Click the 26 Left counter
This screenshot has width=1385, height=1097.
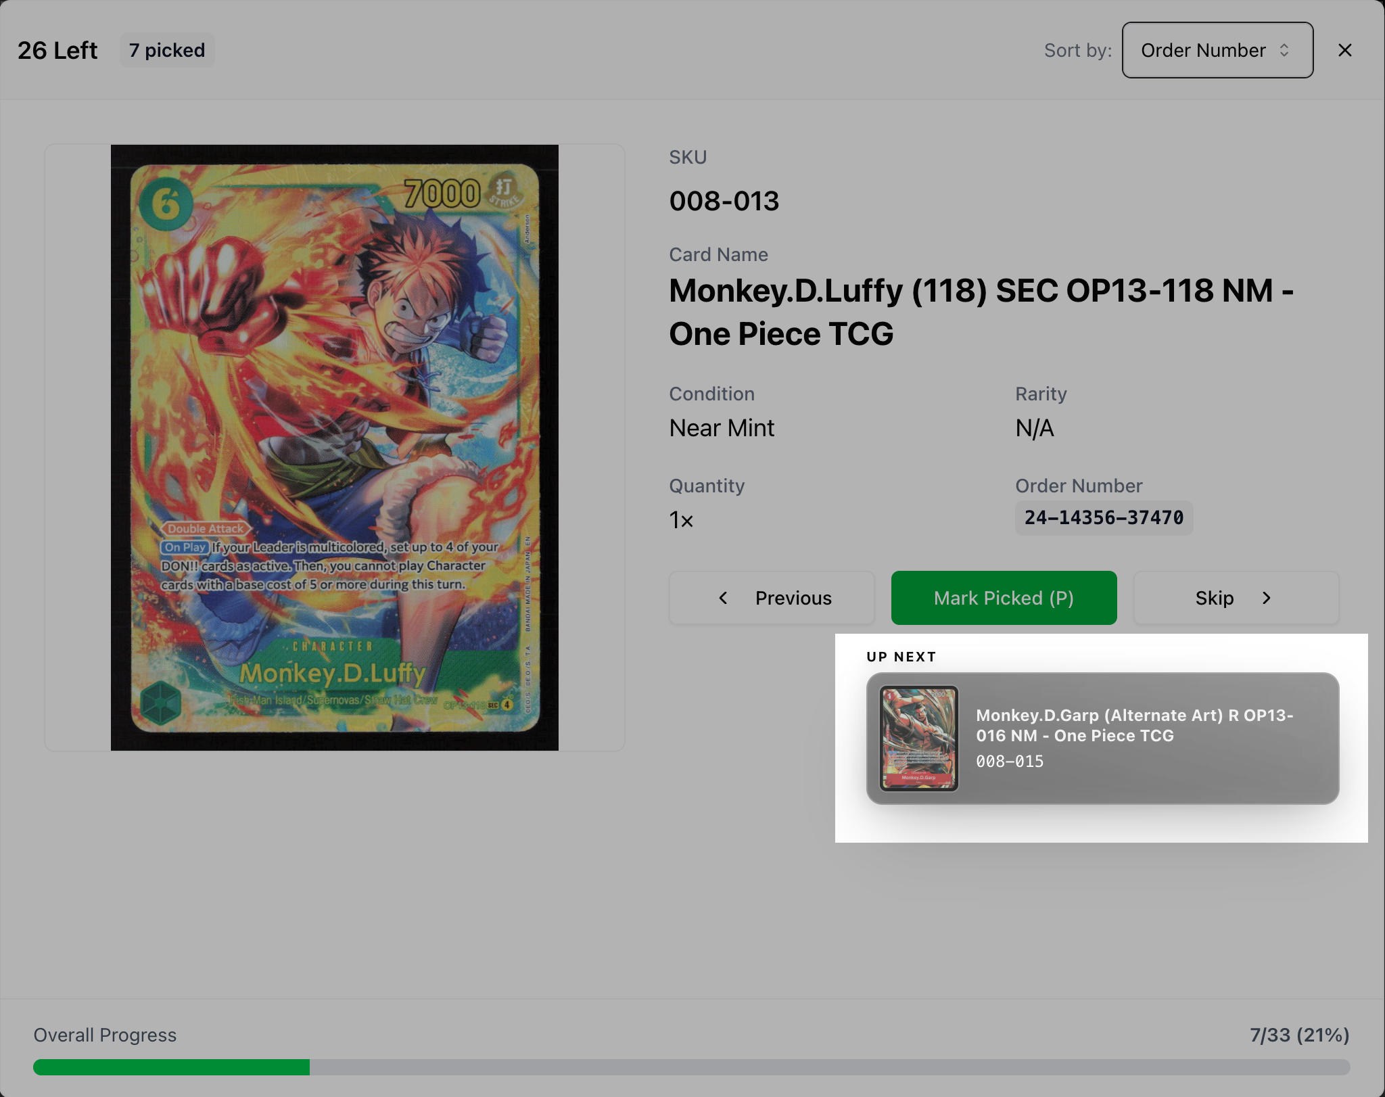click(x=57, y=50)
